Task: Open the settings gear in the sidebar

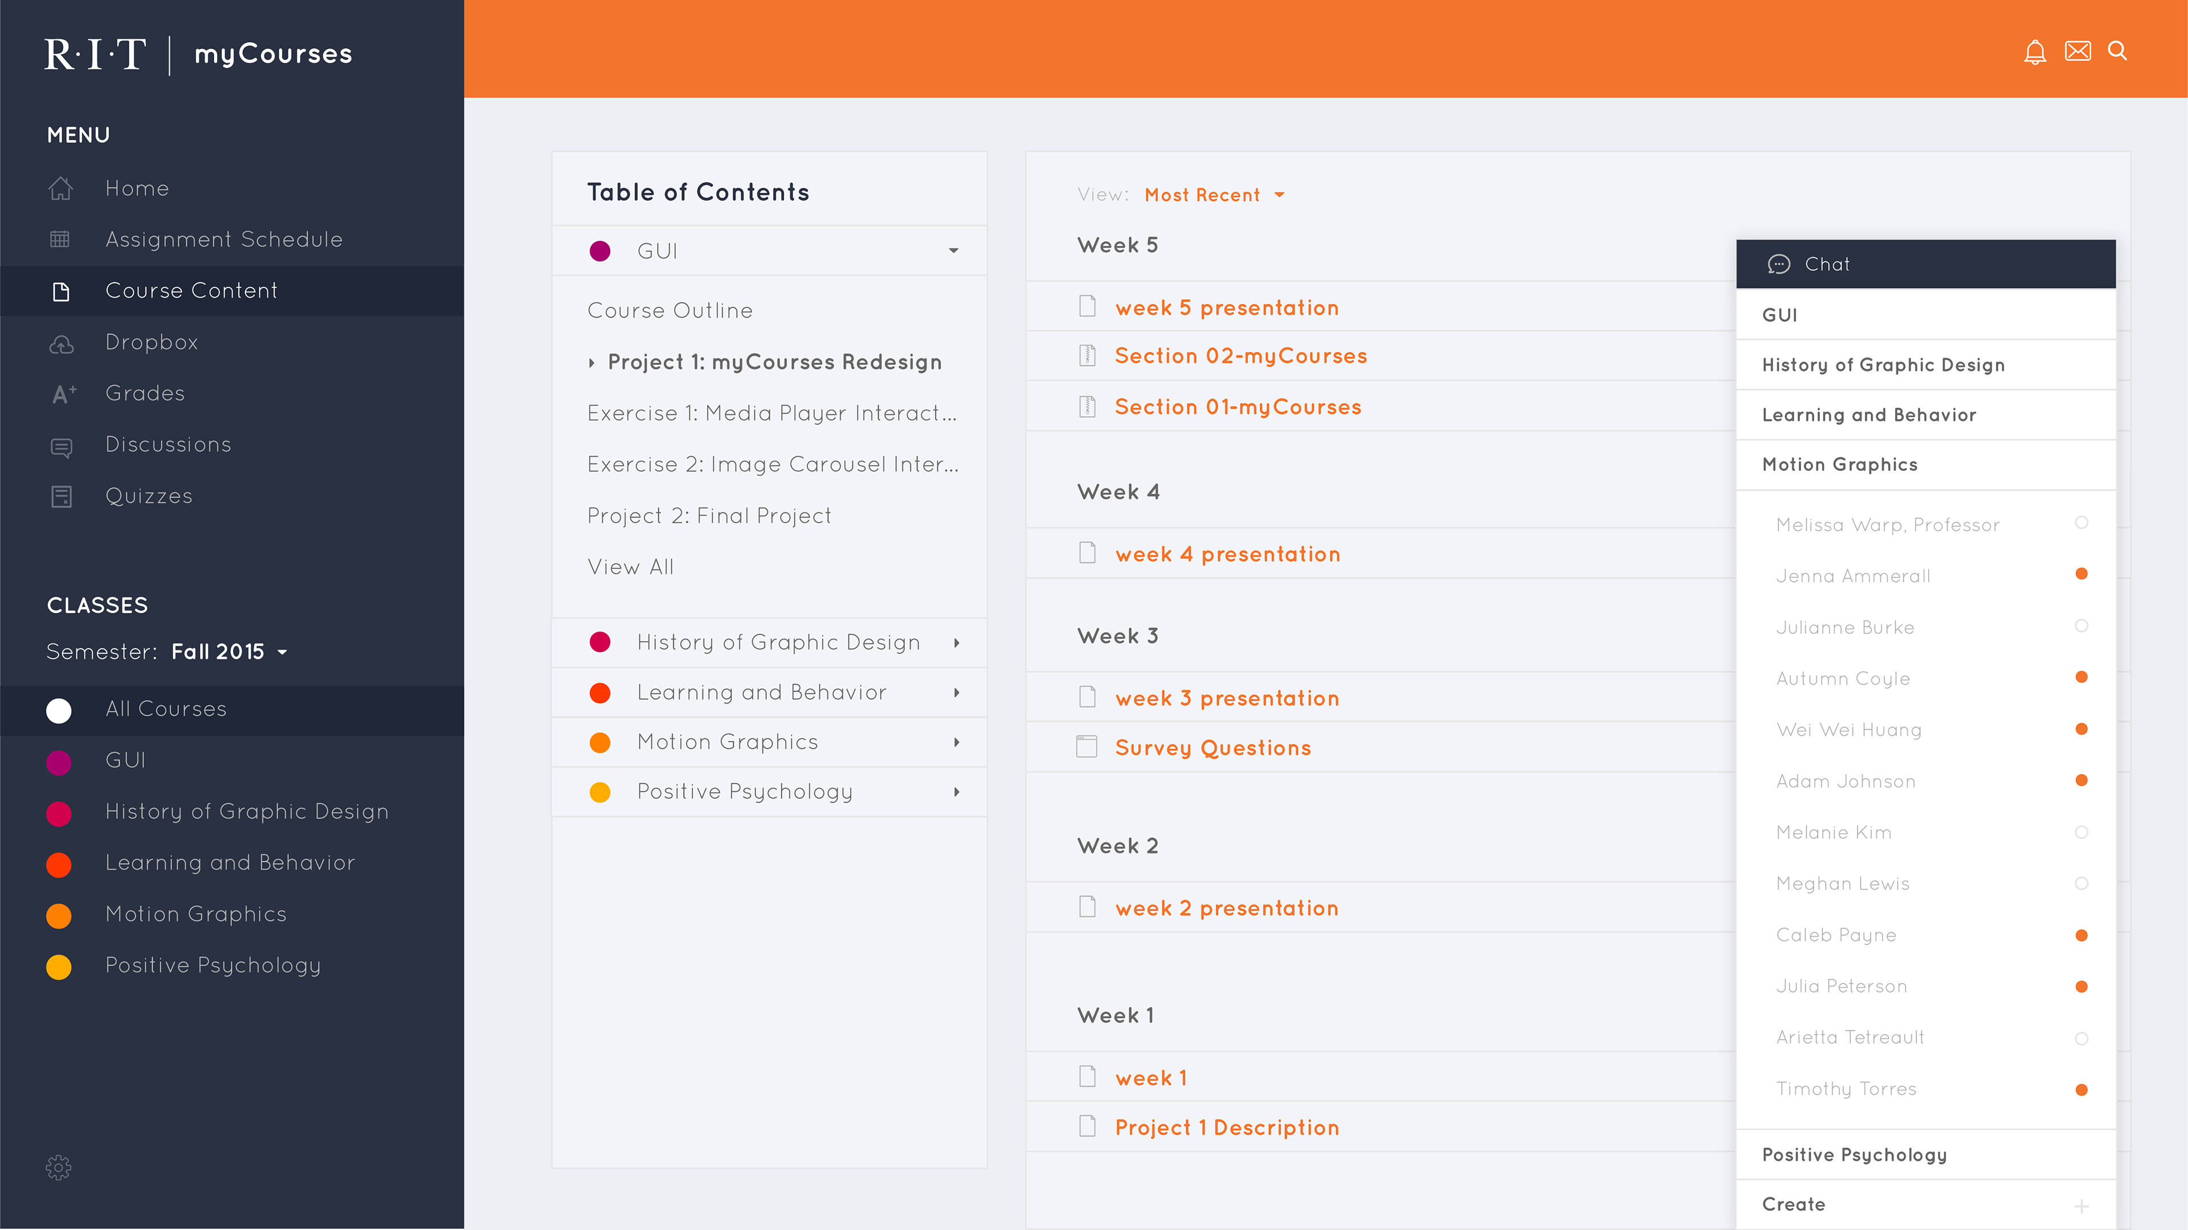Action: (x=59, y=1167)
